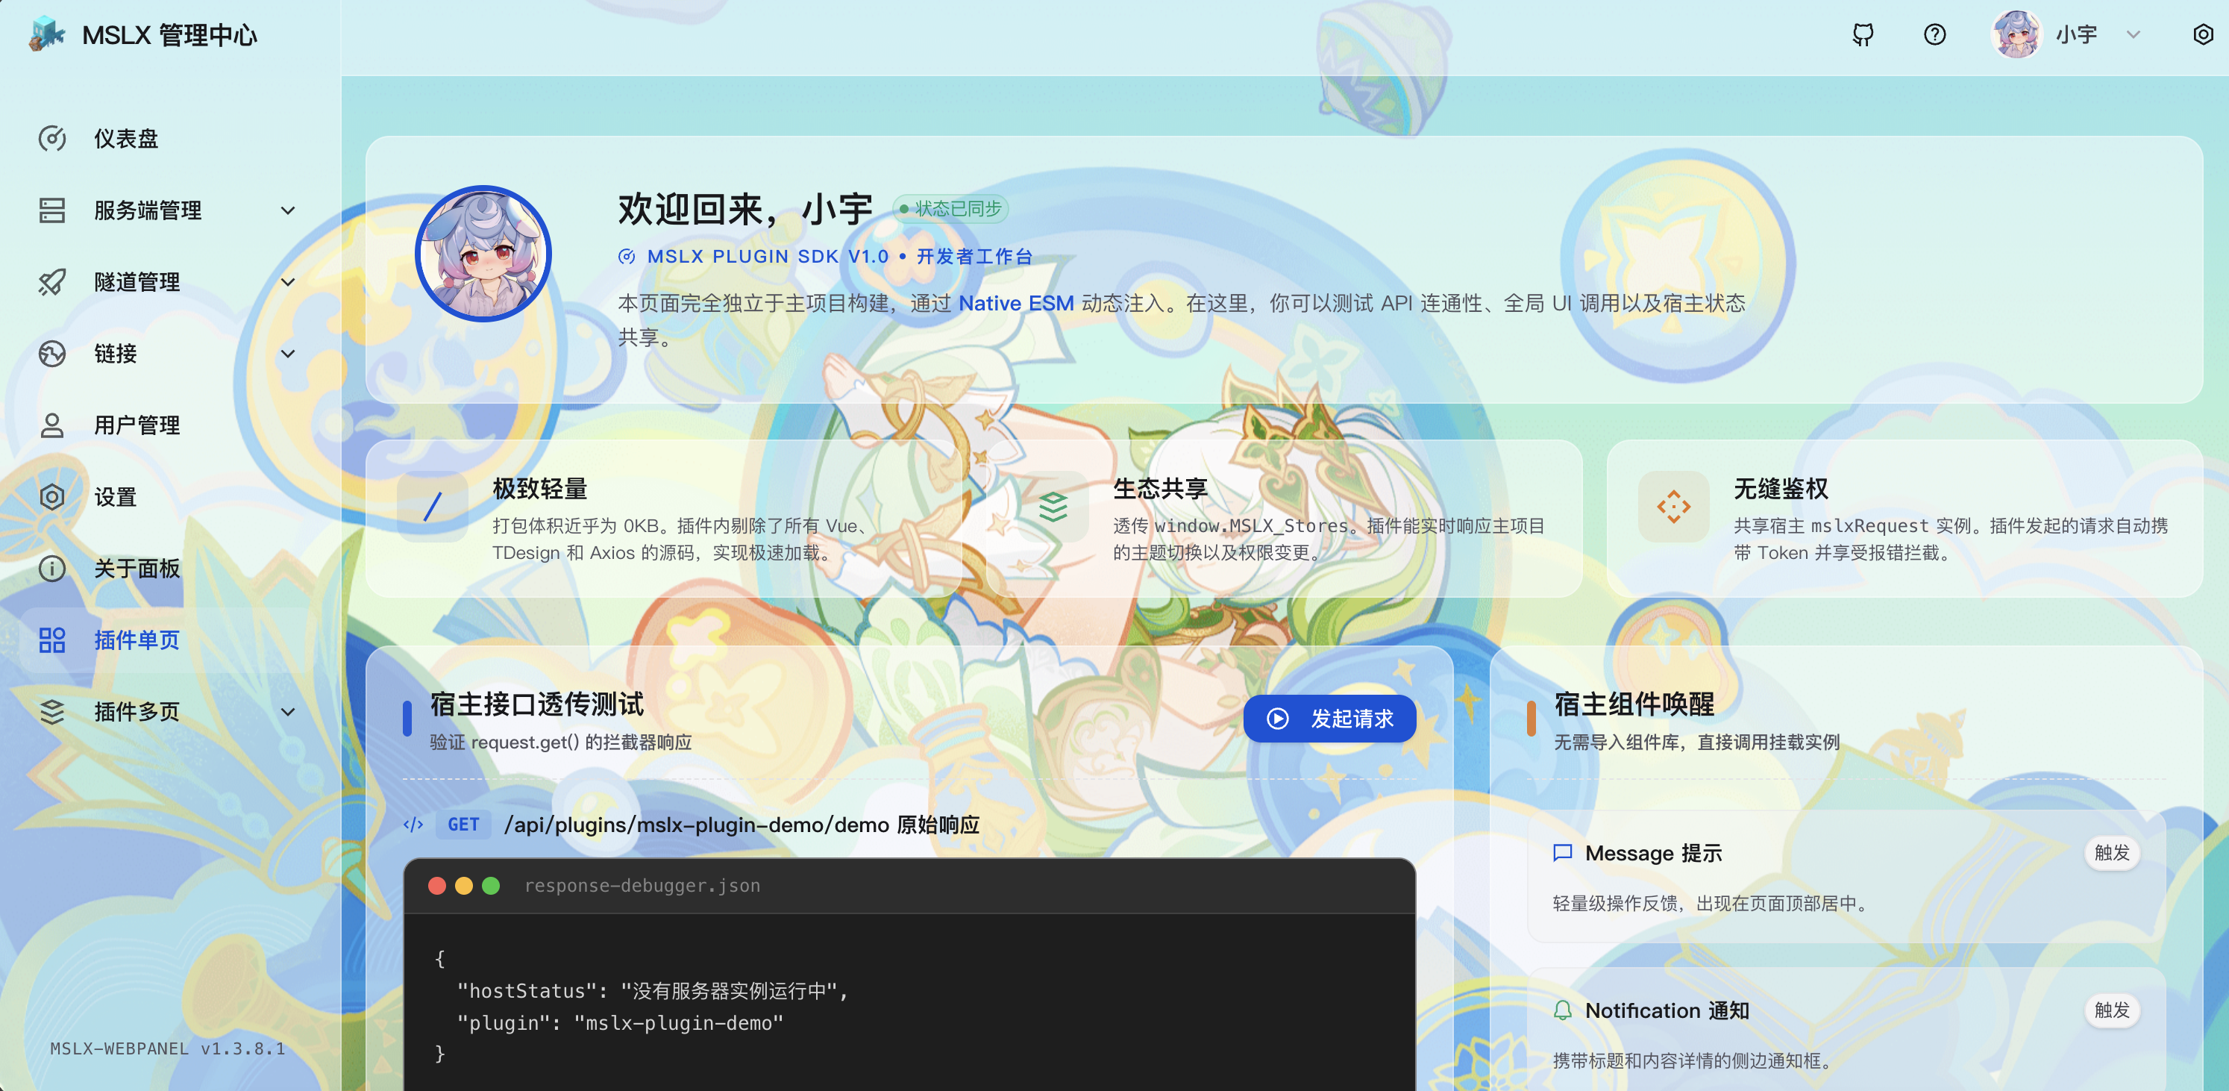The width and height of the screenshot is (2229, 1091).
Task: Click the Notification 通知 bell icon
Action: (x=1563, y=1010)
